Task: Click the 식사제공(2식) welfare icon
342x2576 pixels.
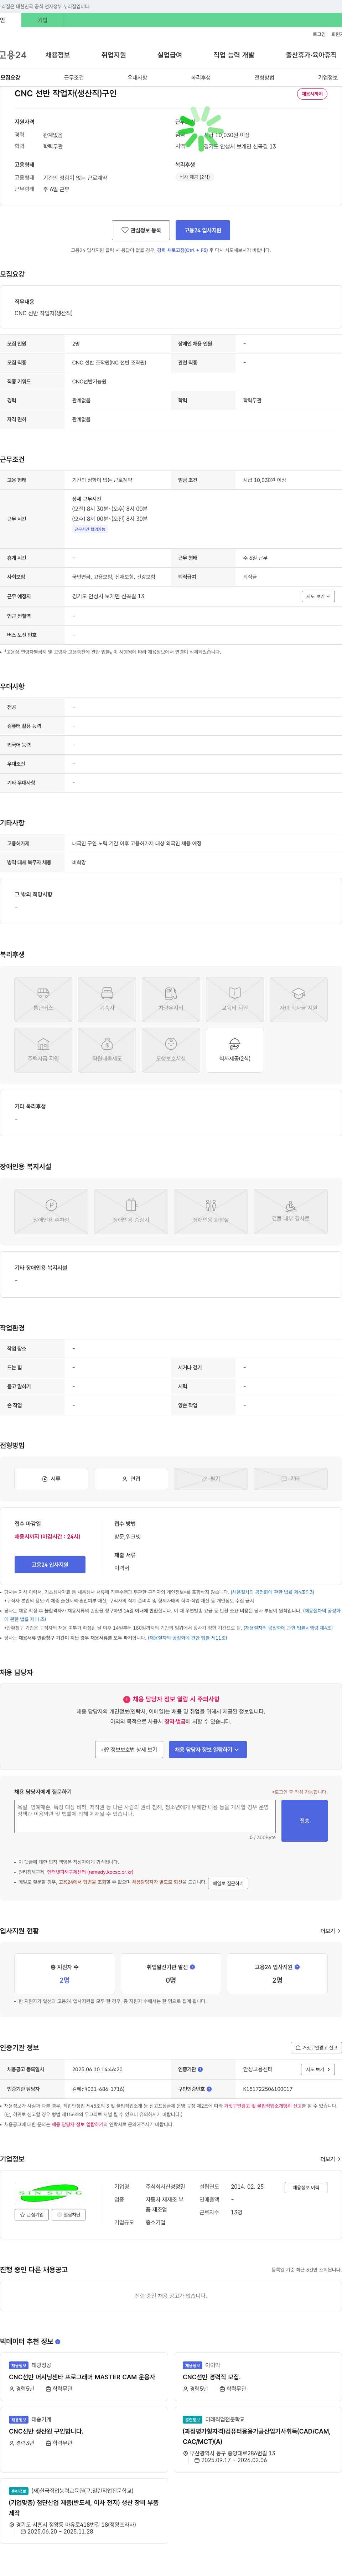Action: 234,1049
